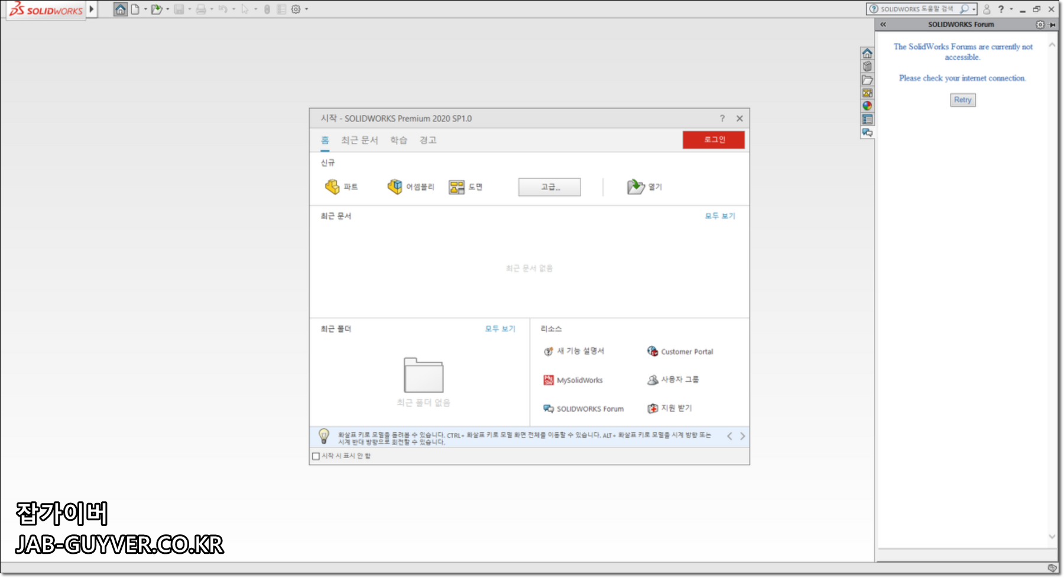Viewport: 1064px width, 578px height.
Task: Create a new 파트 document
Action: [341, 187]
